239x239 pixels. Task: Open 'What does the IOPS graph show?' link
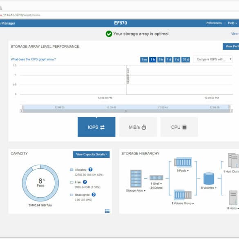(x=33, y=59)
